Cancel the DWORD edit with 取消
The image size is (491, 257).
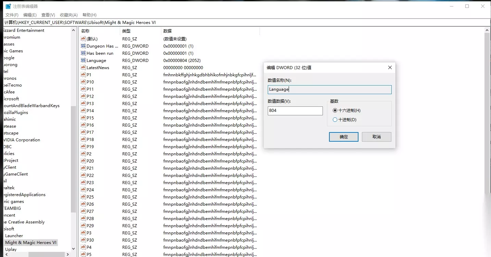pyautogui.click(x=377, y=137)
